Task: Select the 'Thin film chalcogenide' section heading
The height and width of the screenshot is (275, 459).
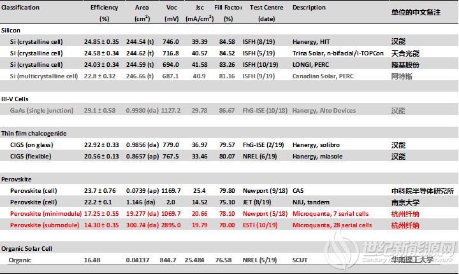Action: [x=34, y=134]
